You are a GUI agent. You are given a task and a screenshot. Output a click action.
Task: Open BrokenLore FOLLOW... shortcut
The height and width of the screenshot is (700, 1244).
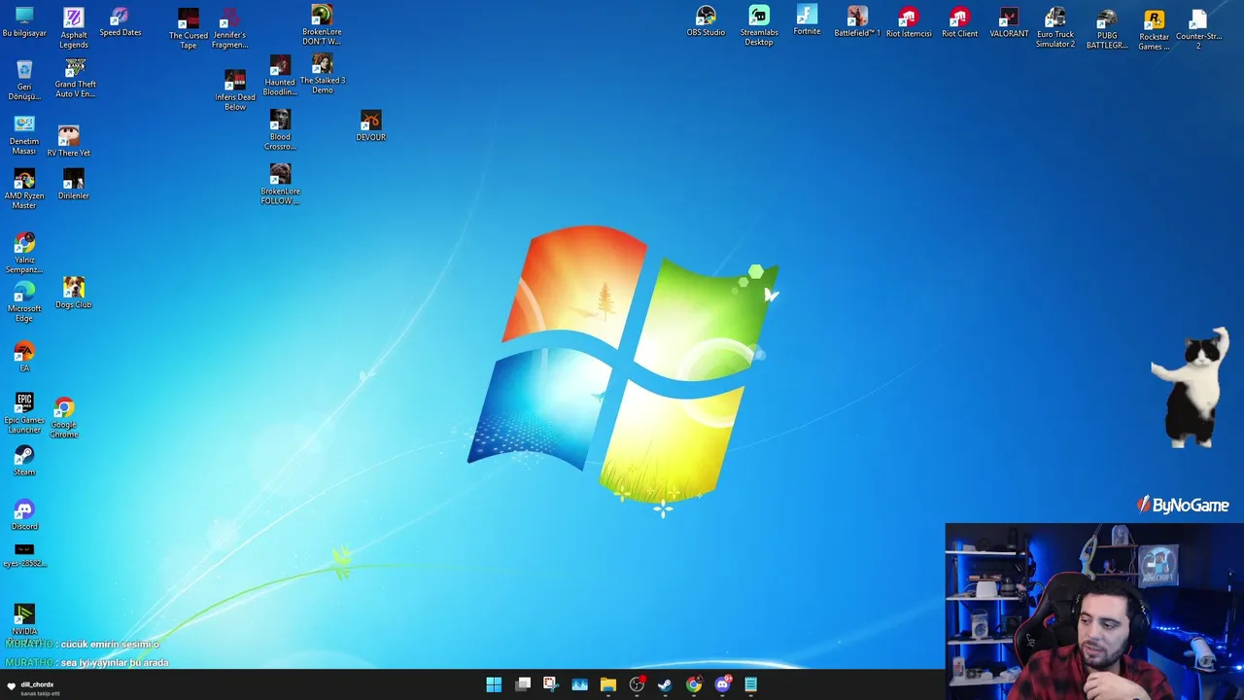280,184
